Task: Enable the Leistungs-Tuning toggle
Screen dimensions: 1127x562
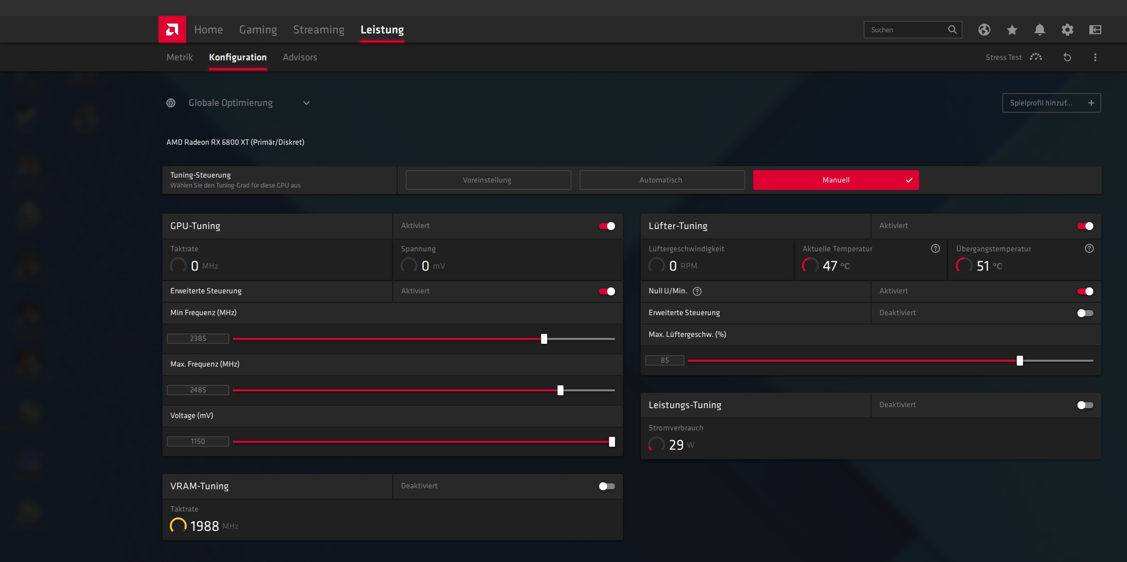Action: [1085, 405]
